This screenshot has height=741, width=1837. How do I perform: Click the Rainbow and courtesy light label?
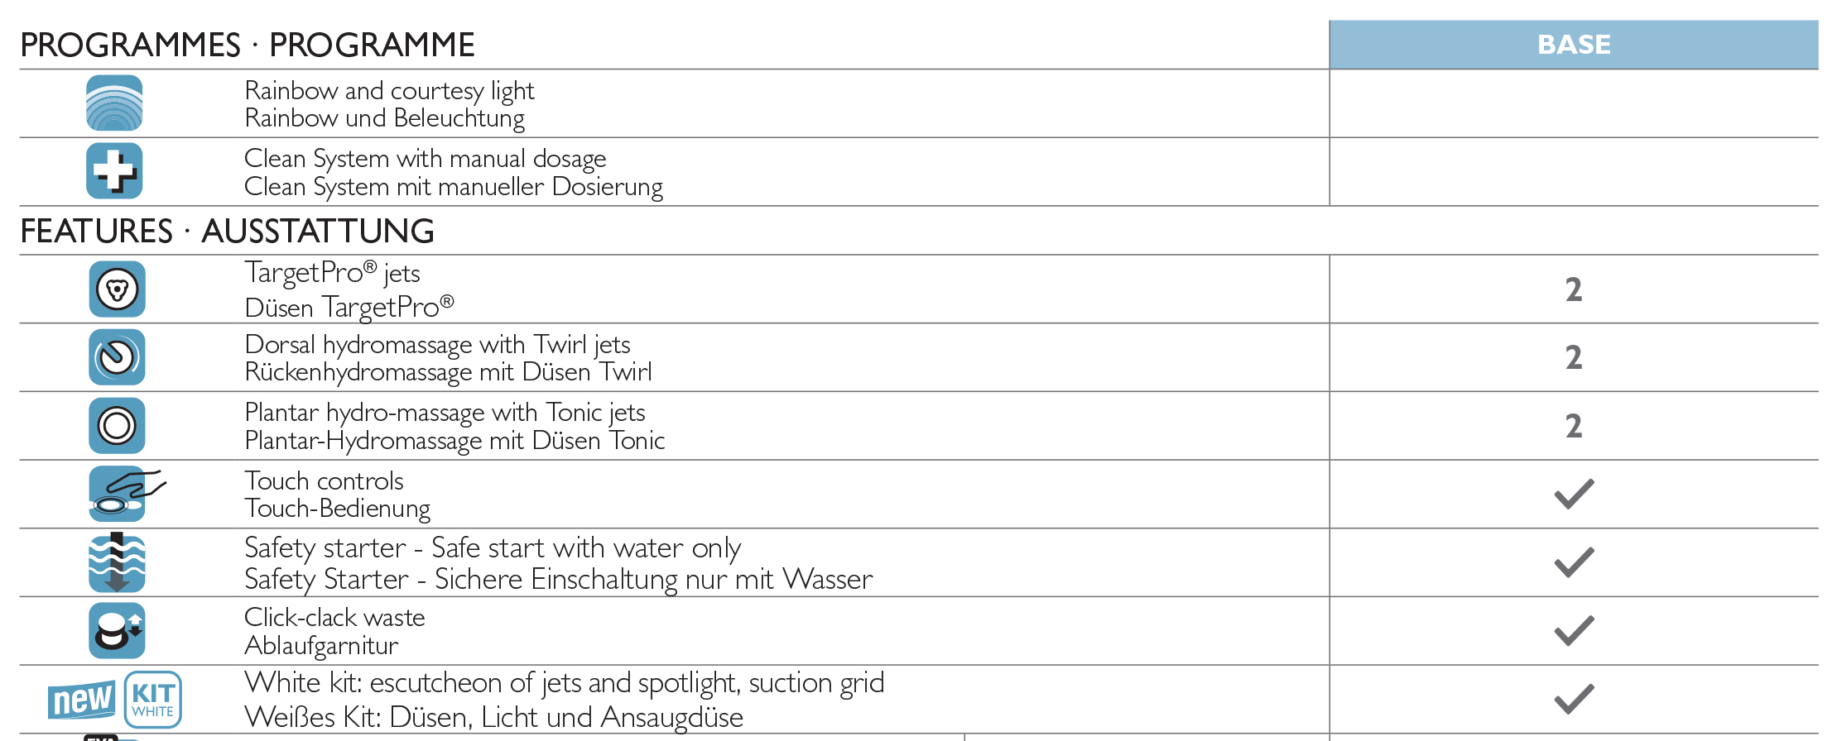(x=389, y=90)
